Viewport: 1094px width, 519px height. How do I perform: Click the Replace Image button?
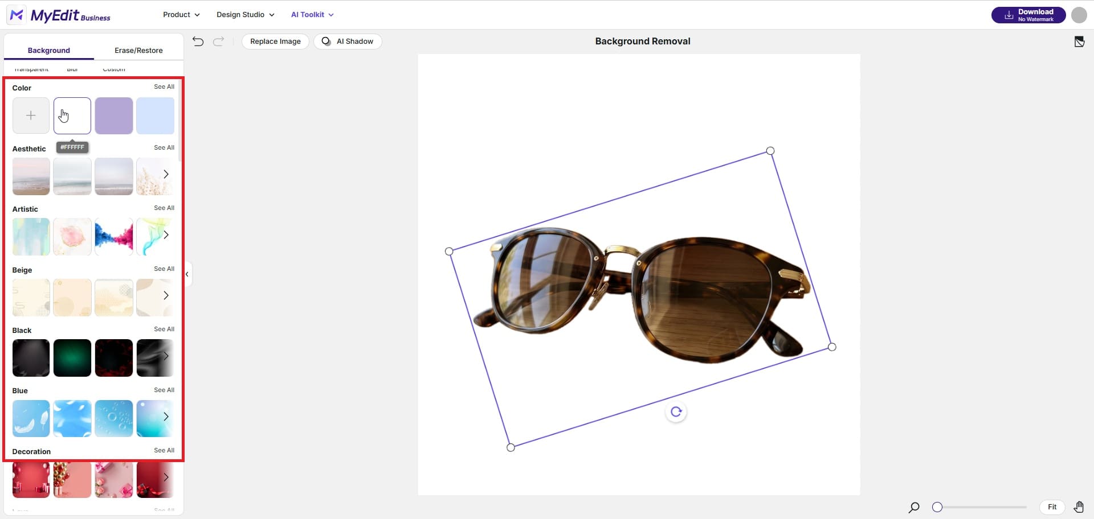pyautogui.click(x=275, y=41)
